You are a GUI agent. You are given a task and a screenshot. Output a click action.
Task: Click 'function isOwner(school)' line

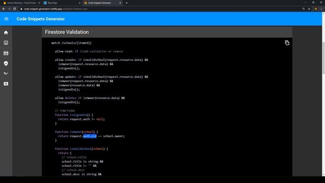point(77,132)
